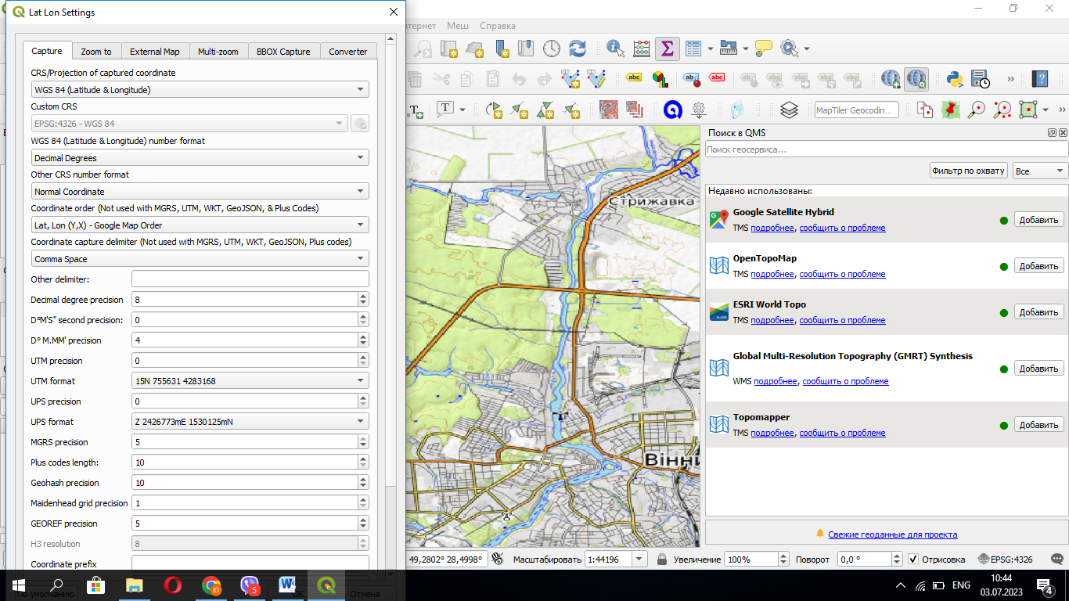
Task: Switch to the Zoom to tab
Action: coord(96,52)
